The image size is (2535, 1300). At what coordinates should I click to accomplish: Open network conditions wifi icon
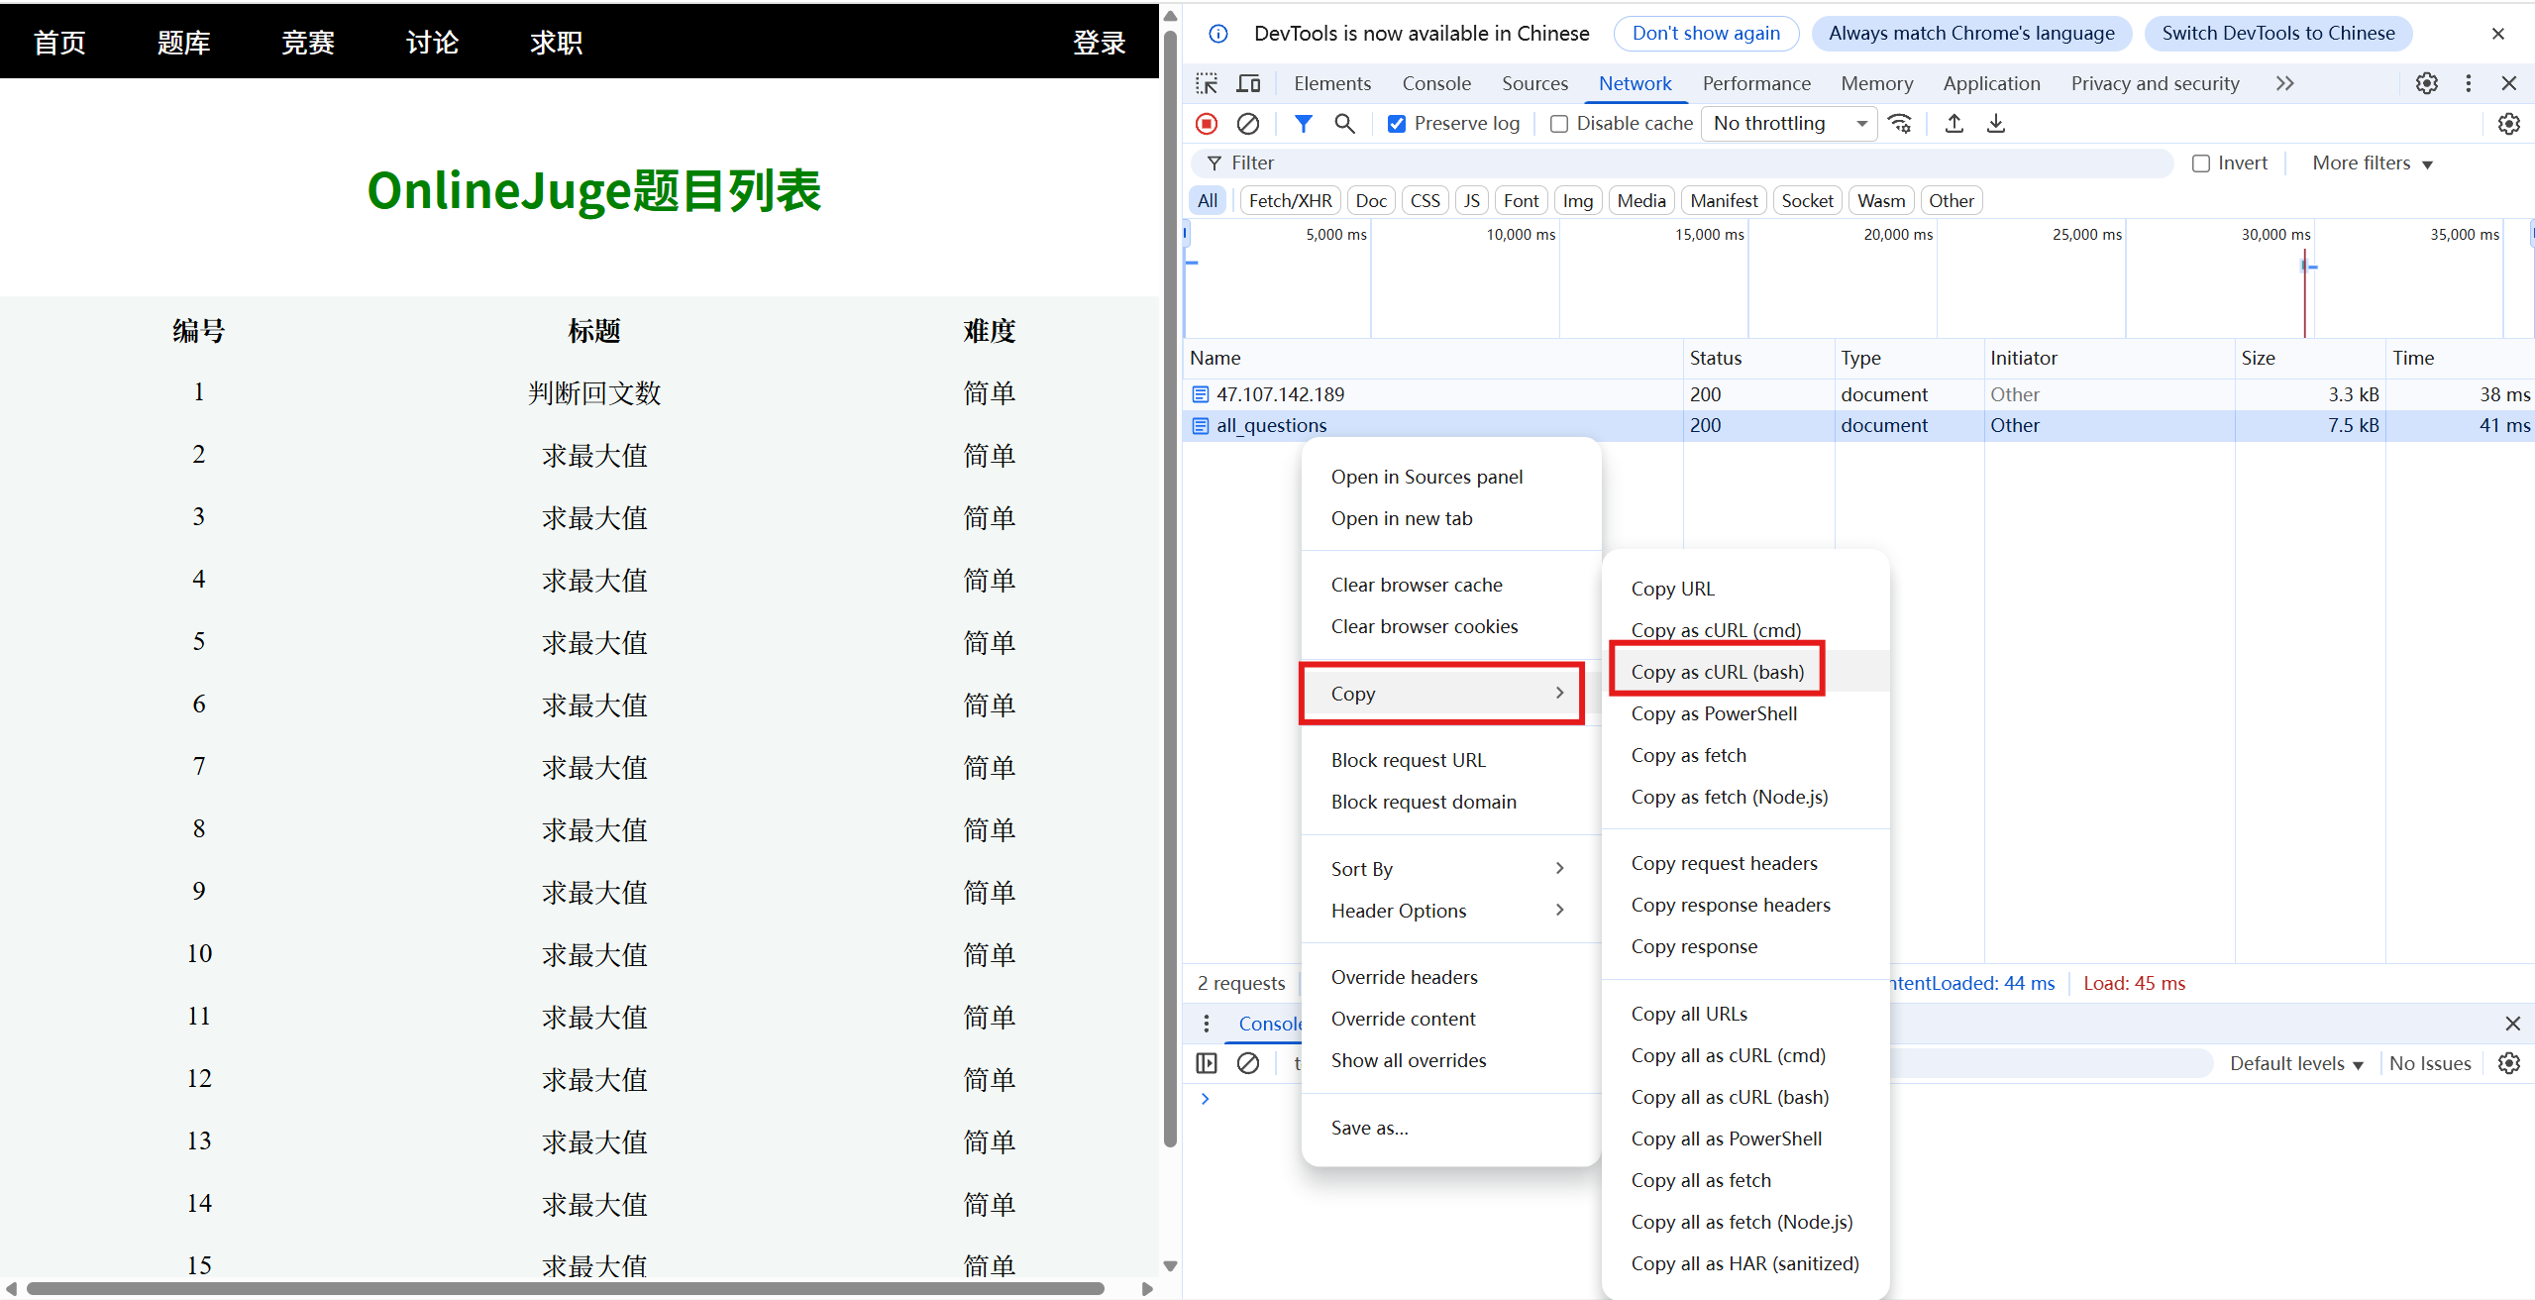click(x=1900, y=124)
